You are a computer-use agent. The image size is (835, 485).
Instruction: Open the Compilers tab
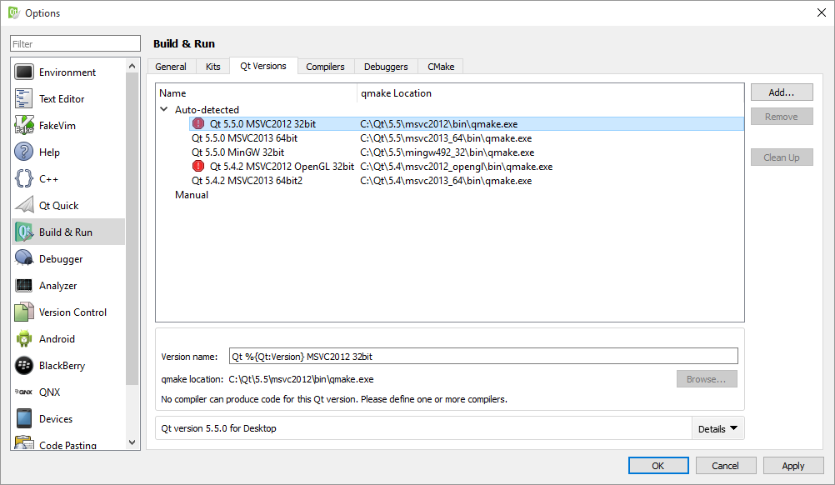point(325,67)
